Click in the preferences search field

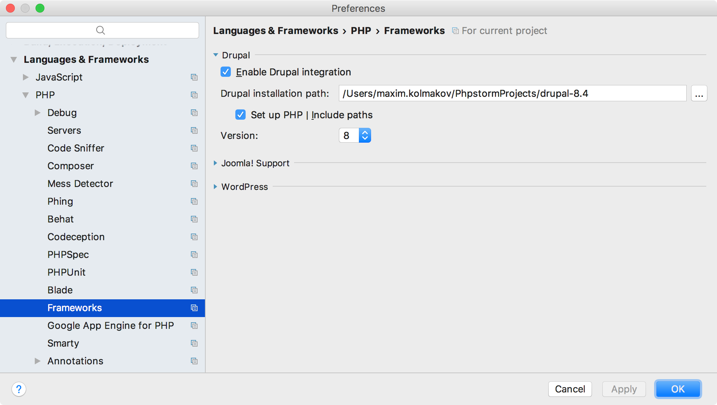pos(102,30)
